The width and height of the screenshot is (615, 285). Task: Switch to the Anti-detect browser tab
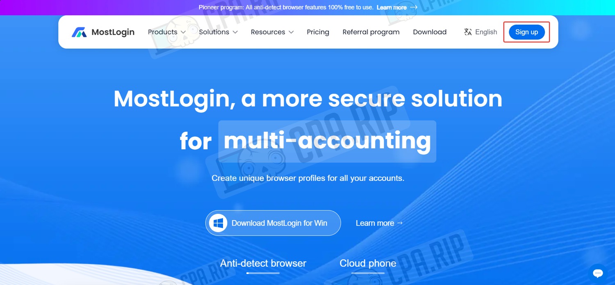[263, 263]
